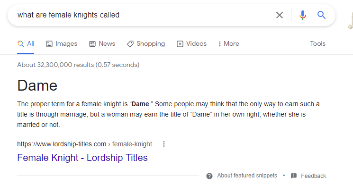
Task: Click the lordship-titles.com URL breadcrumb
Action: [x=84, y=144]
